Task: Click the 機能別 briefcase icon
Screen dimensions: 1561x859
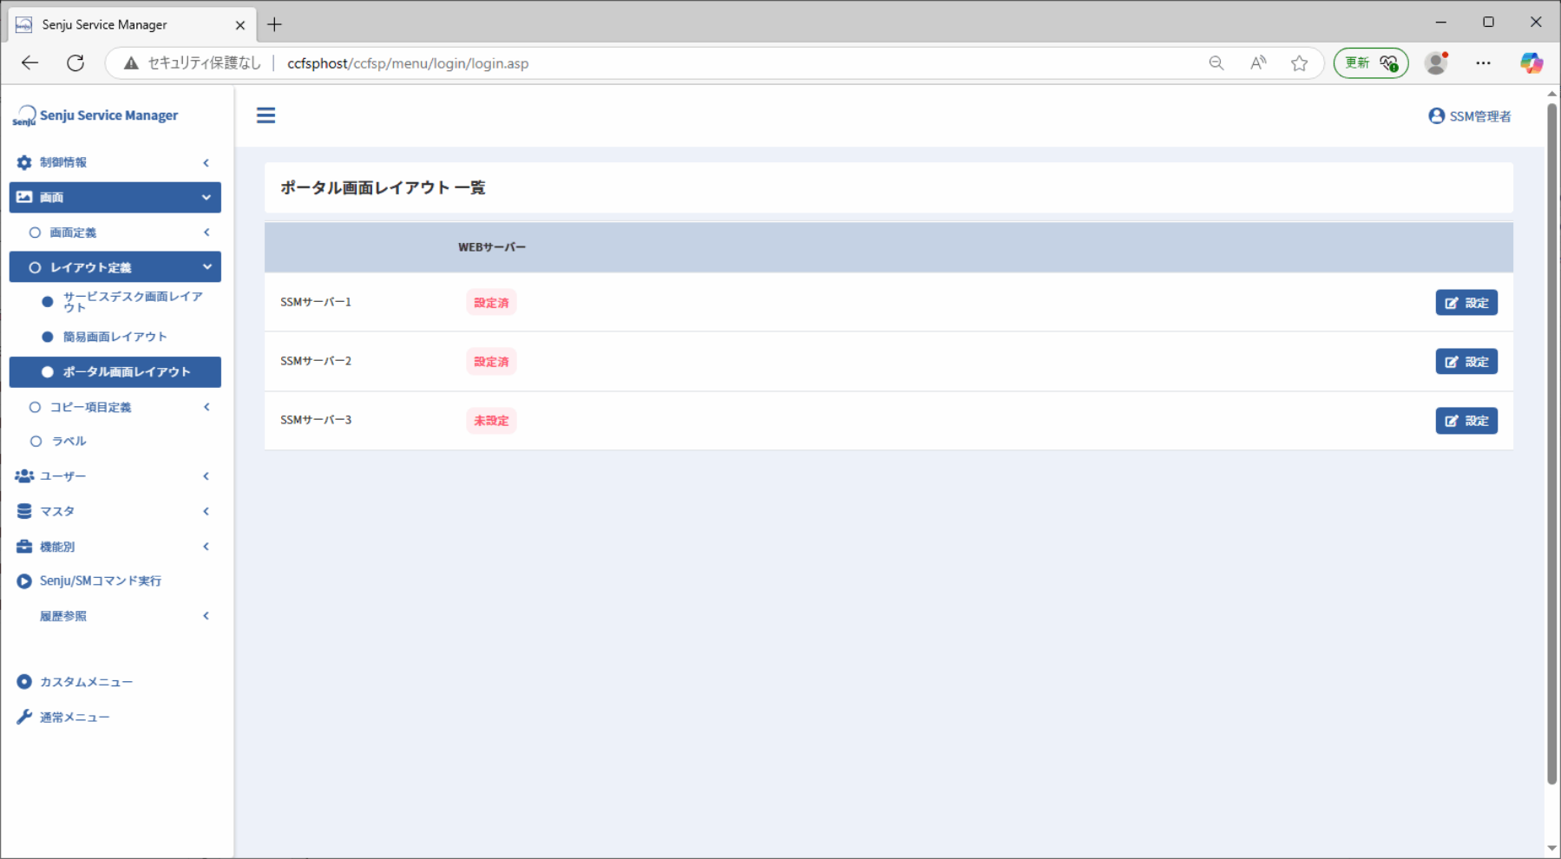Action: 24,547
